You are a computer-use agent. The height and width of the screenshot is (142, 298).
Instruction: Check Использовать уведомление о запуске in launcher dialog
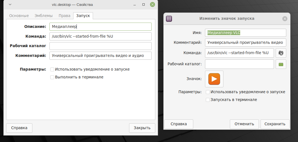coord(208,92)
